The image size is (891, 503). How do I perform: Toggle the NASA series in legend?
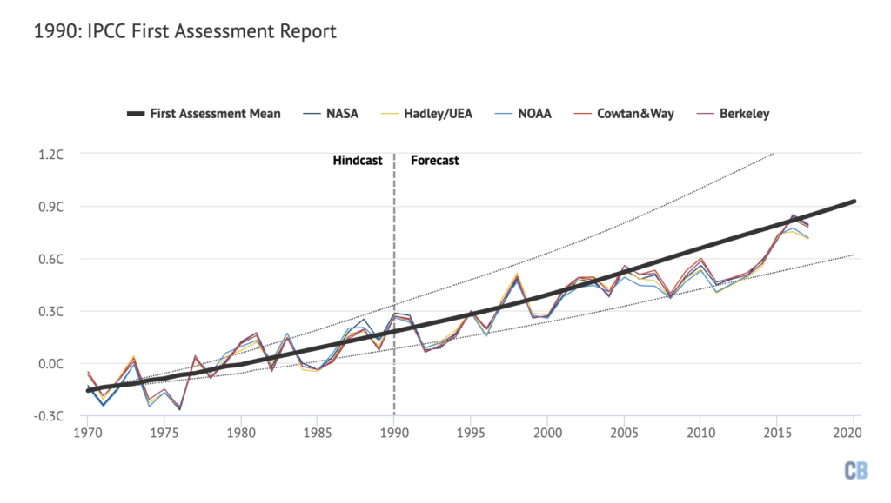pos(331,114)
